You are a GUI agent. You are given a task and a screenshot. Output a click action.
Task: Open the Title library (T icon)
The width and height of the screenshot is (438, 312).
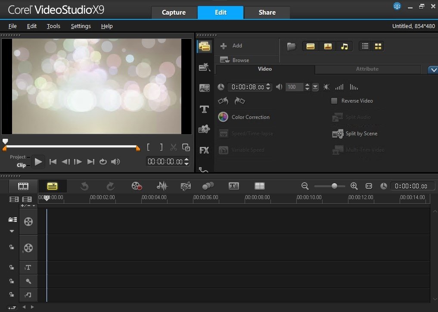pos(204,109)
